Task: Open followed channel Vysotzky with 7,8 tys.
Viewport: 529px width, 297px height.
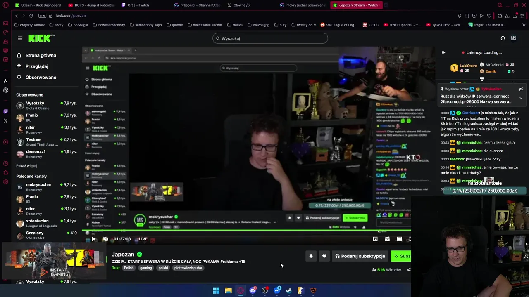Action: tap(46, 106)
